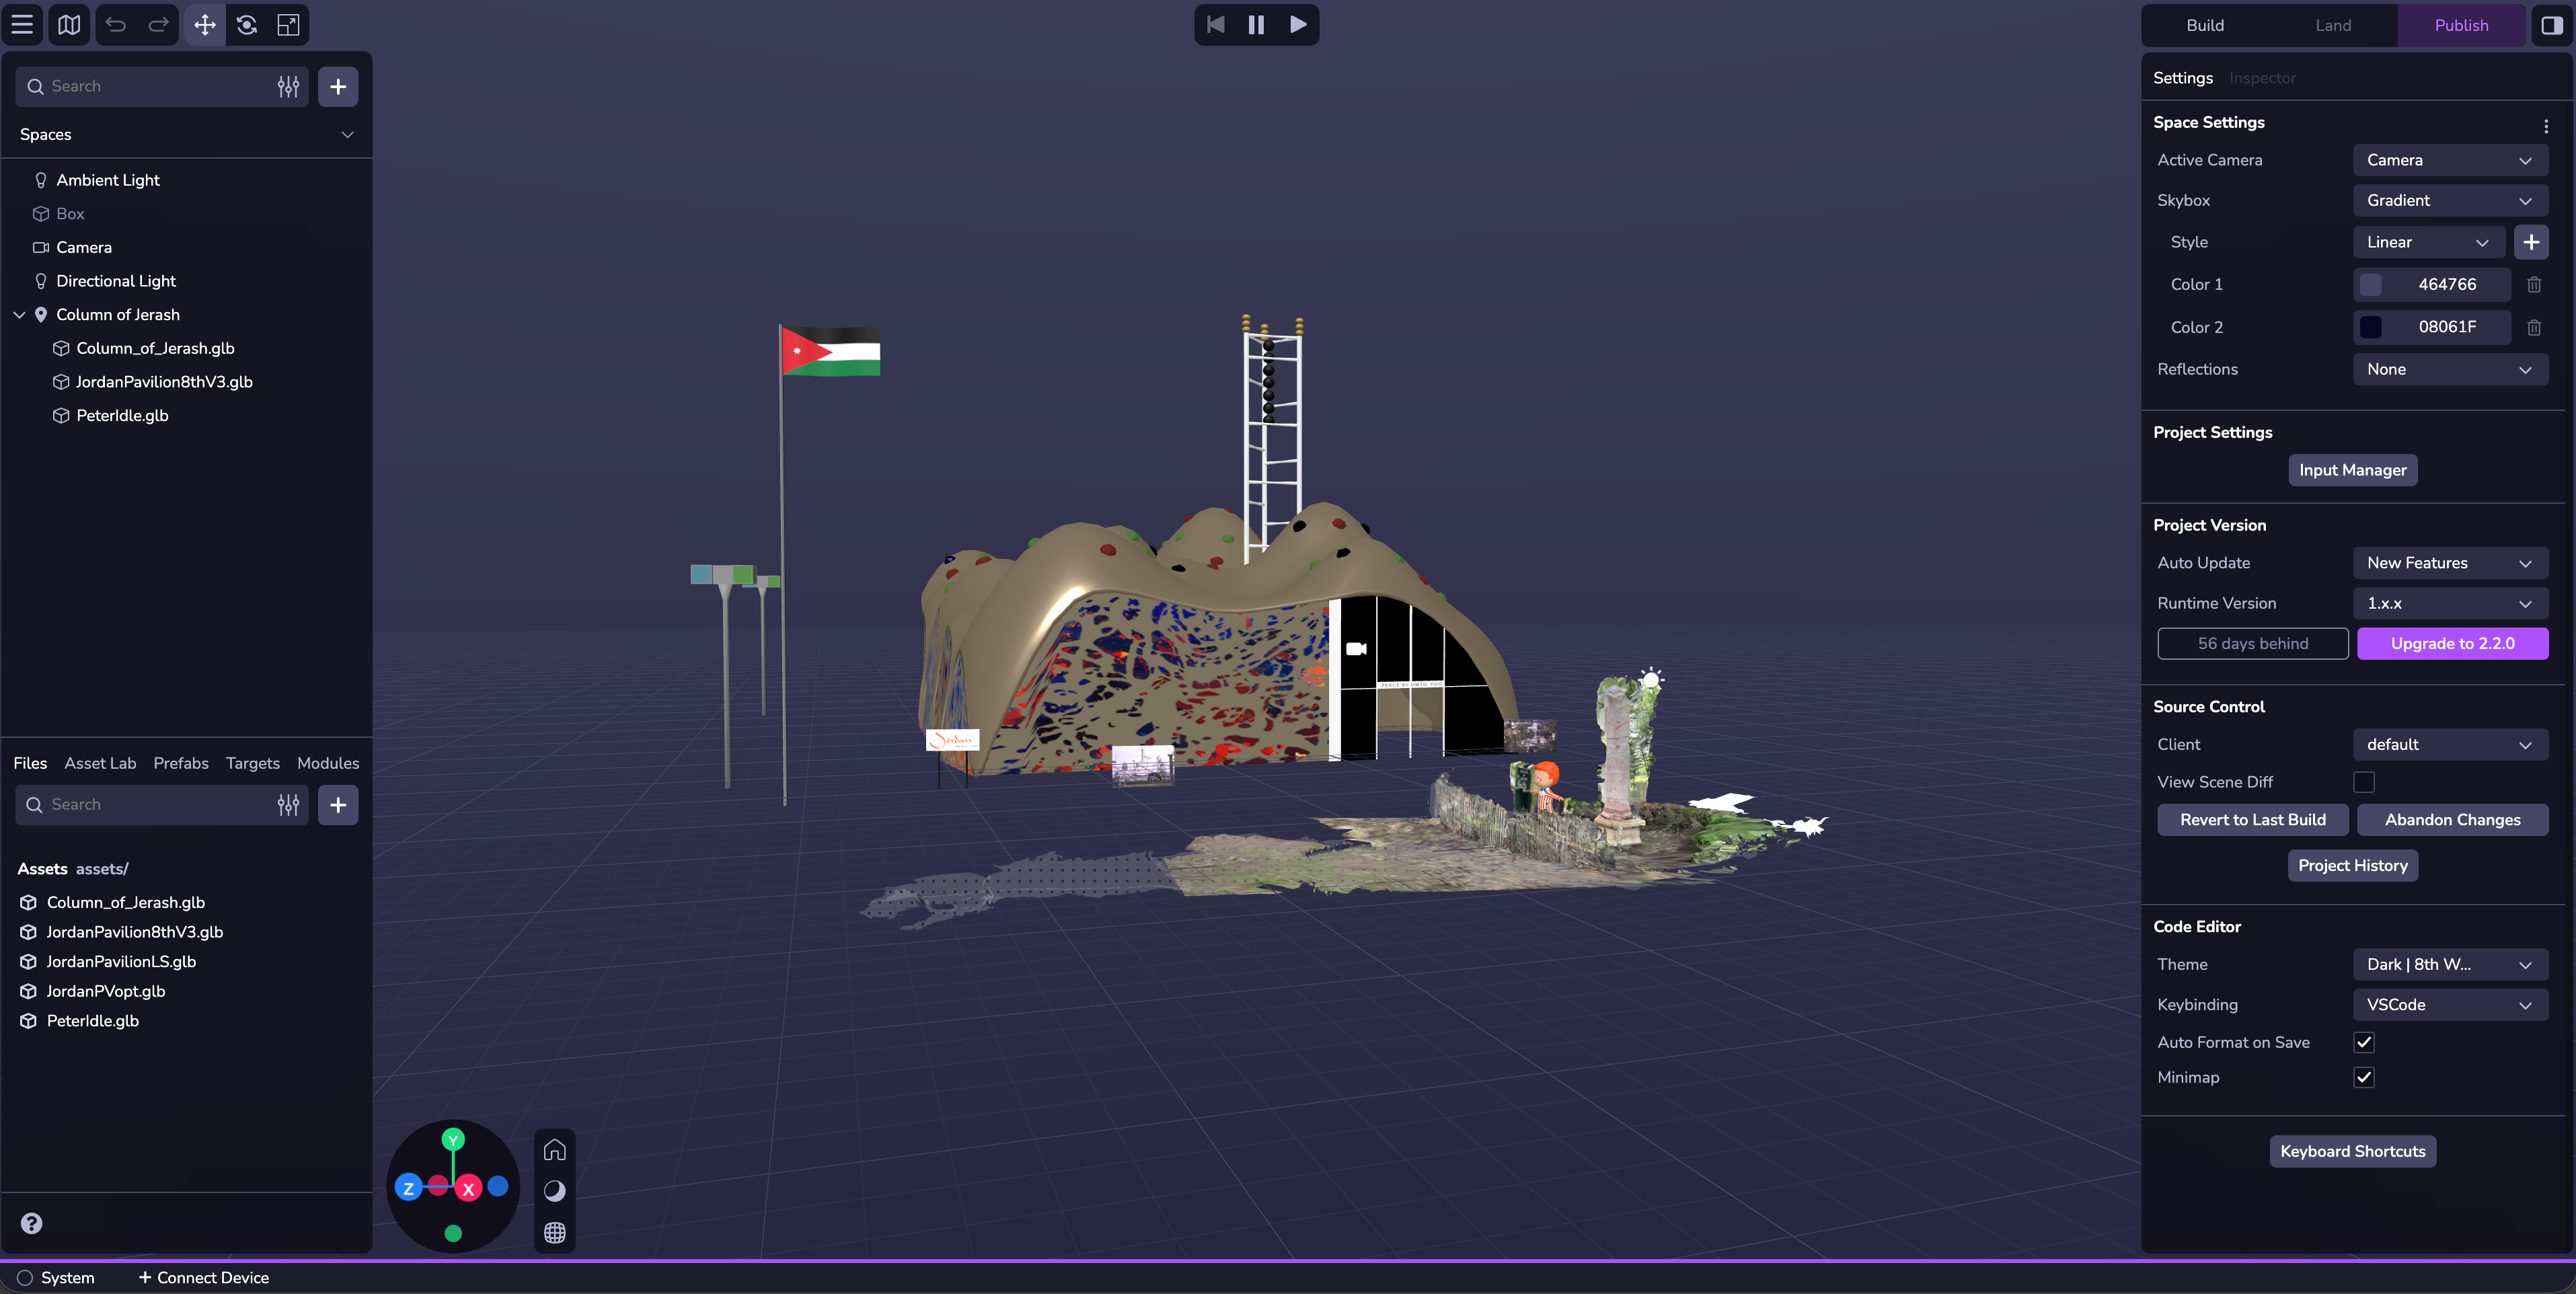Click the home view icon
Image resolution: width=2576 pixels, height=1294 pixels.
click(x=554, y=1150)
